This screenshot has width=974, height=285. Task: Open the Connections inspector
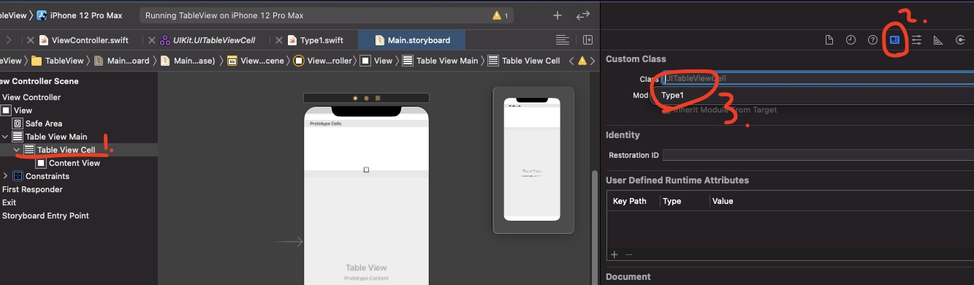tap(960, 40)
